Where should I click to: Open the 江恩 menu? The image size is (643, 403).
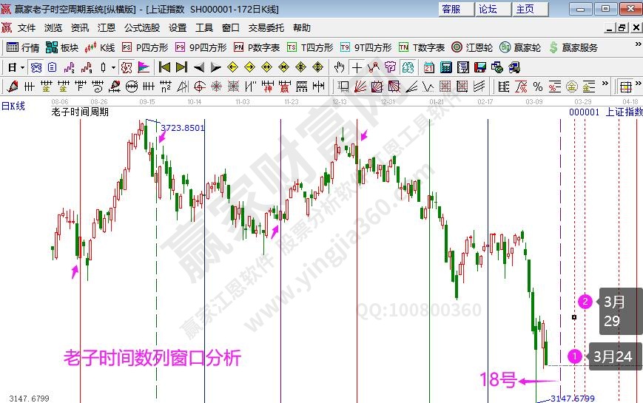(x=107, y=28)
